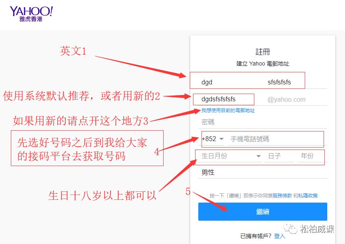This screenshot has height=244, width=345.
Task: Open the +852 country code dropdown
Action: pyautogui.click(x=212, y=139)
